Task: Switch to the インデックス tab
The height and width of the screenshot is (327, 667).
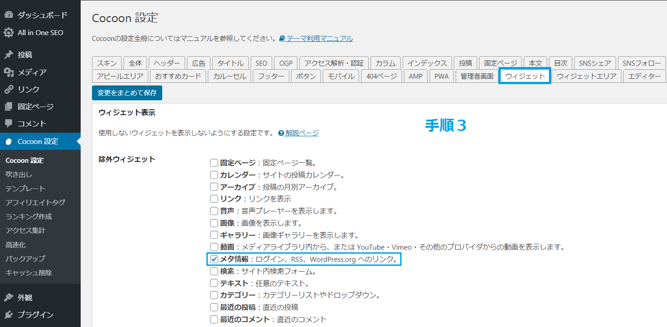Action: coord(427,63)
